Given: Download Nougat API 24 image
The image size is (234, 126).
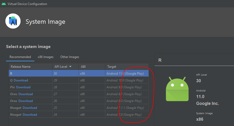Looking at the screenshot, I should coord(30,115).
